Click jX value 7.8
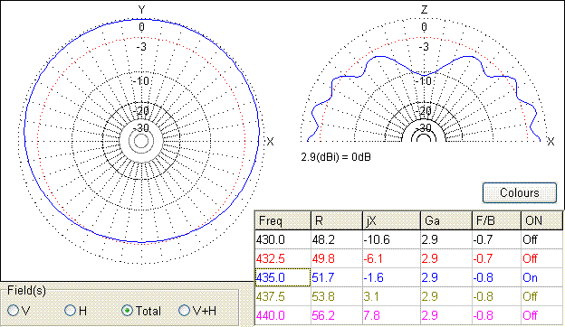Image resolution: width=565 pixels, height=327 pixels. coord(391,315)
